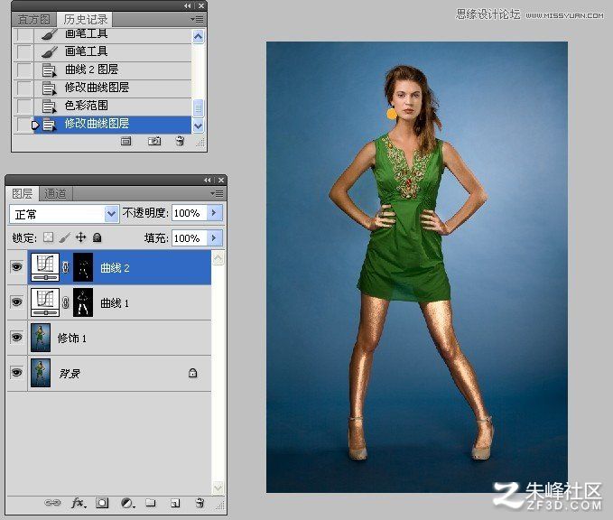Click History scrollbar up arrow
Screen dimensions: 613x520
[x=199, y=37]
